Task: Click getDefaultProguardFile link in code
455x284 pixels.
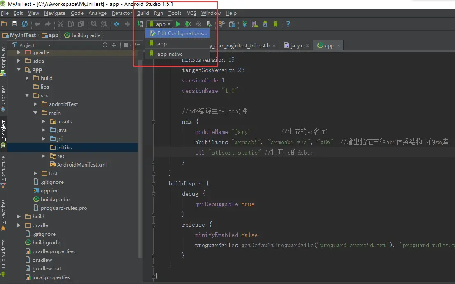Action: [x=278, y=245]
